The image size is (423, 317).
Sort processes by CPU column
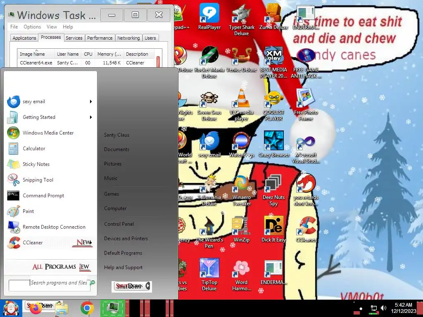pyautogui.click(x=88, y=54)
